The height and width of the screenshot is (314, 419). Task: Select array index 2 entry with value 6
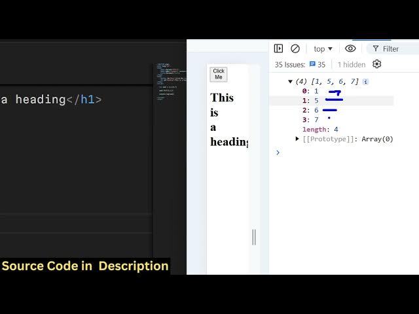(x=310, y=111)
